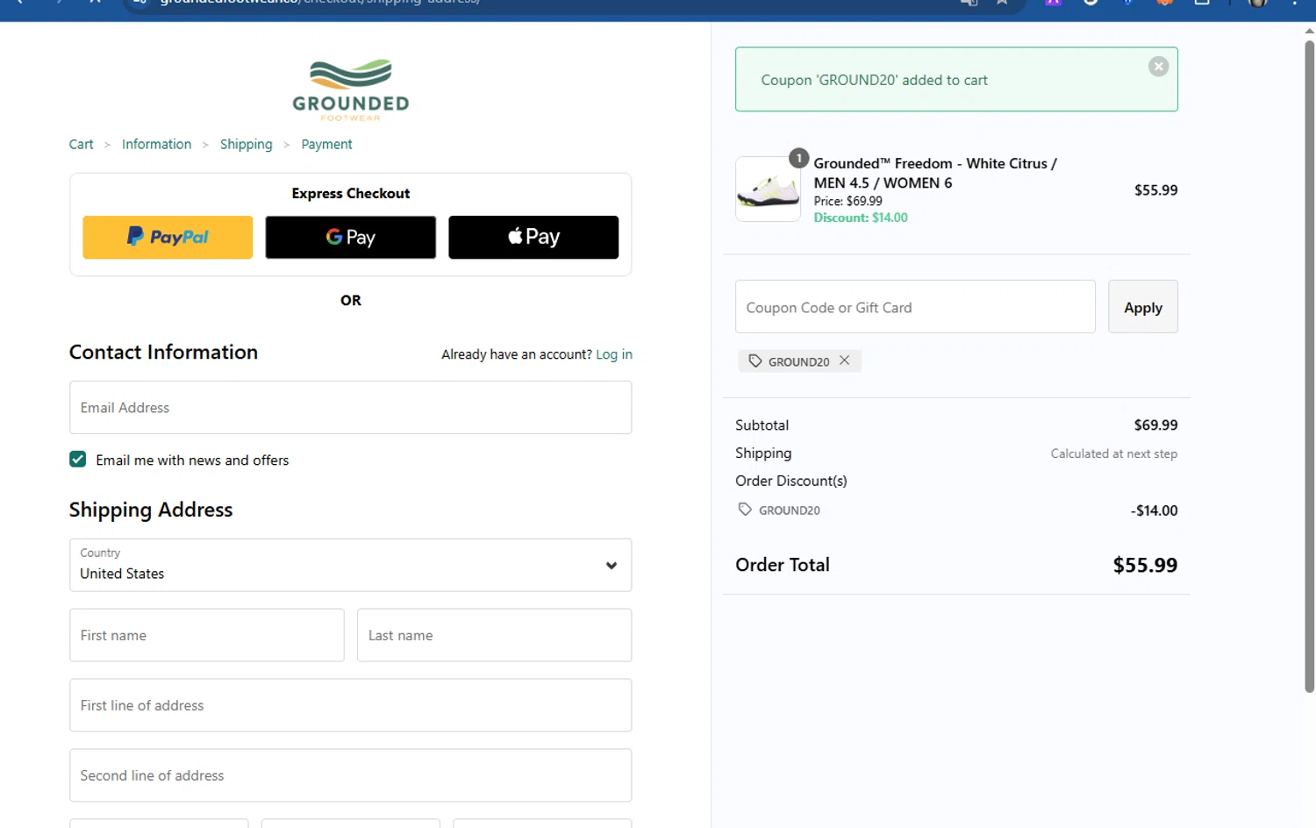Focus the Second line of address field
The height and width of the screenshot is (828, 1316).
350,775
